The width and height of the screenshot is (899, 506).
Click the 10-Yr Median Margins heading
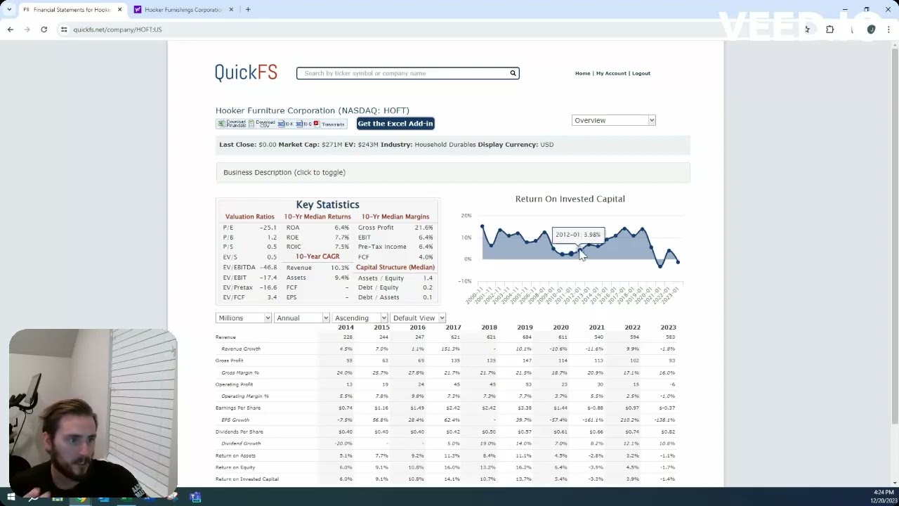pos(395,217)
